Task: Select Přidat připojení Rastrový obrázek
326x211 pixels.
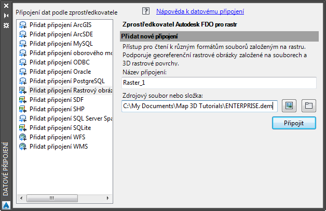Action: 71,90
